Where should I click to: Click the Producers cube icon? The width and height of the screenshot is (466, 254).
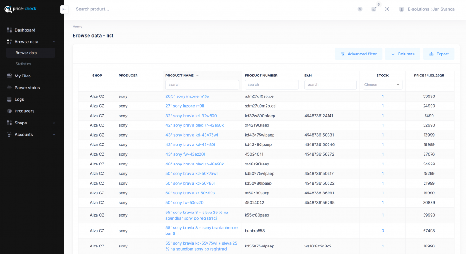tap(9, 111)
